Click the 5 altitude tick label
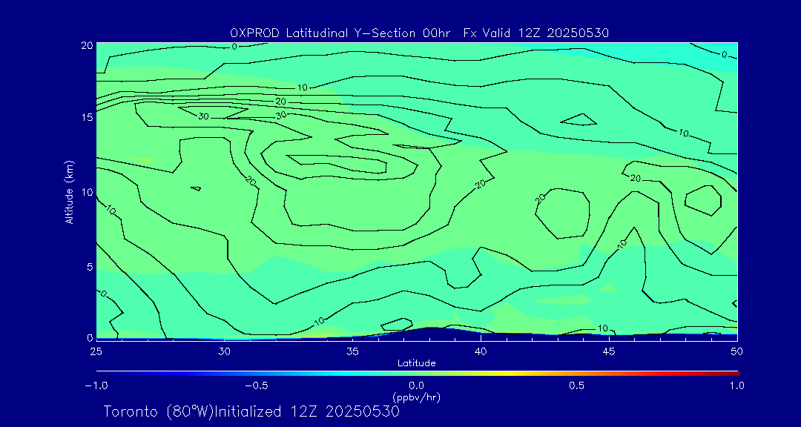801x427 pixels. (88, 266)
